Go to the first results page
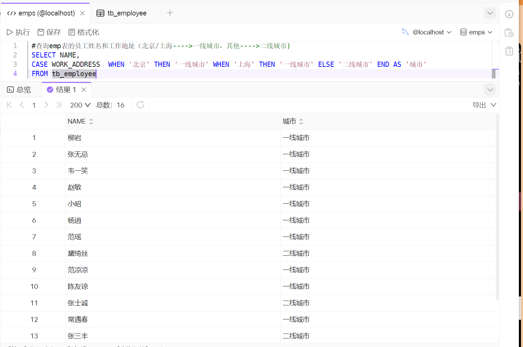 pos(9,105)
